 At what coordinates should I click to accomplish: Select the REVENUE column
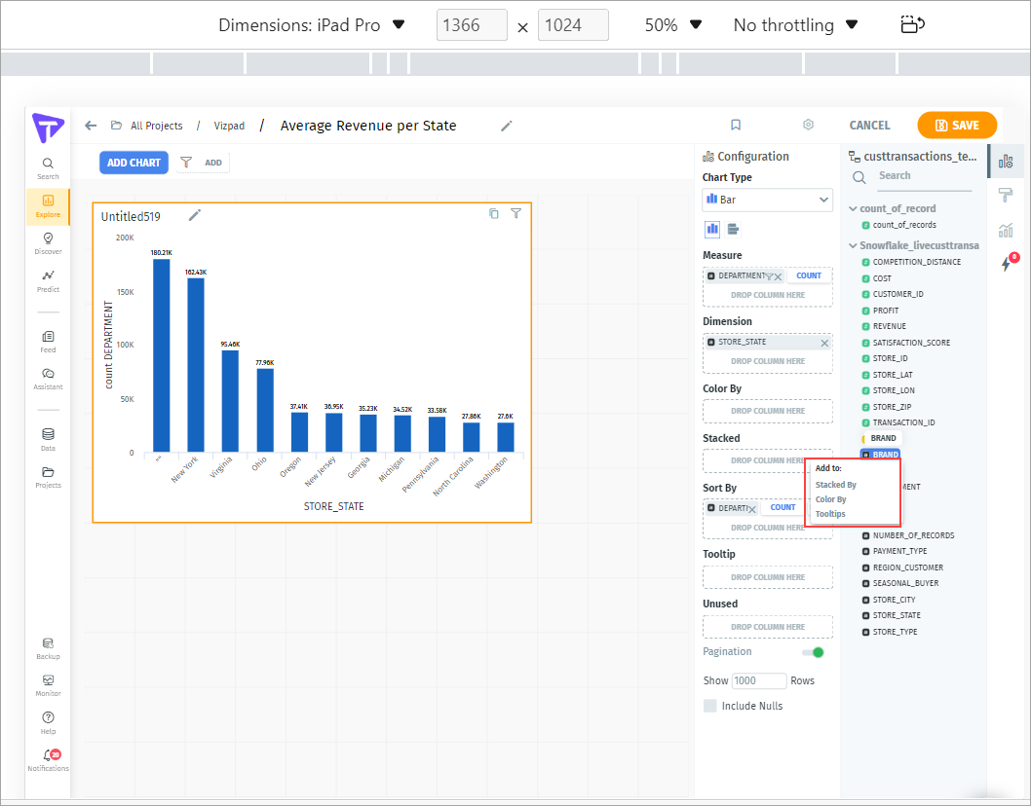coord(889,326)
